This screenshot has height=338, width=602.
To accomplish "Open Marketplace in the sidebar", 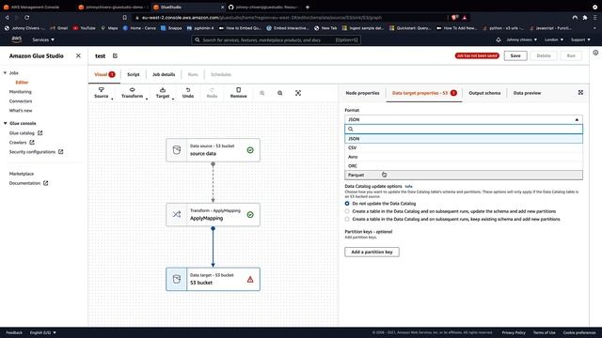I will coord(22,174).
